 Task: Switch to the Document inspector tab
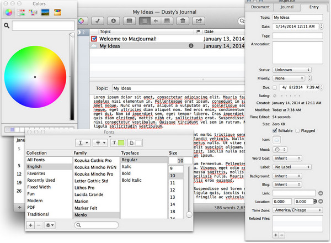260,7
